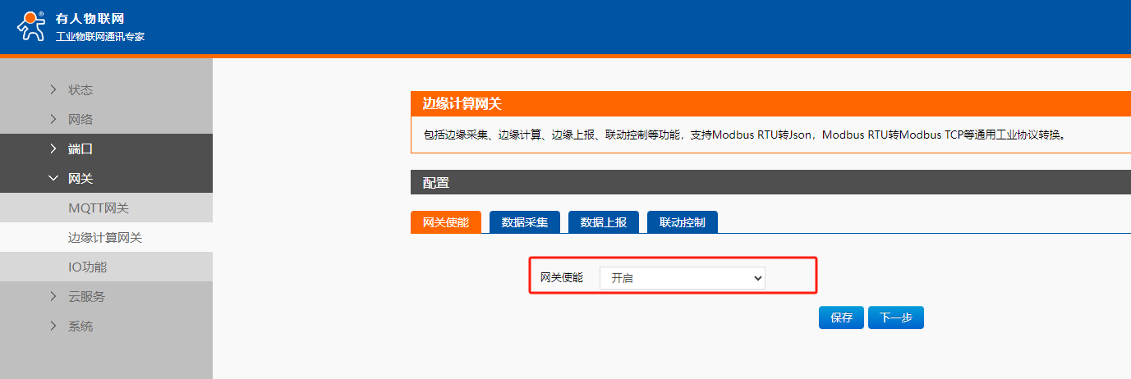Click the 下一步 button
The height and width of the screenshot is (379, 1131).
click(x=895, y=317)
